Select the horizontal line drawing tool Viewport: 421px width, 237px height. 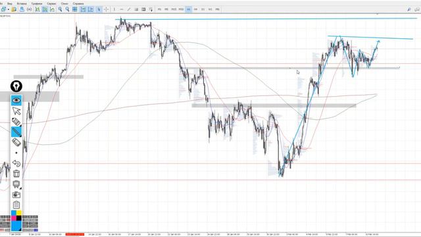pyautogui.click(x=121, y=9)
